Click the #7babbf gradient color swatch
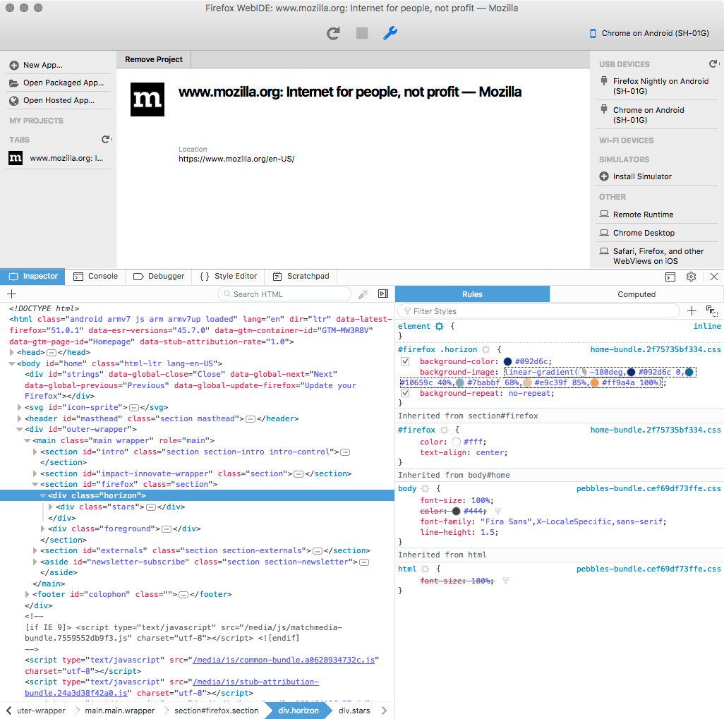This screenshot has width=724, height=719. point(460,383)
